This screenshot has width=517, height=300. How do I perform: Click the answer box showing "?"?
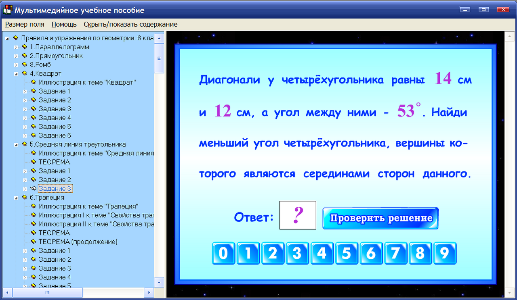tap(298, 215)
